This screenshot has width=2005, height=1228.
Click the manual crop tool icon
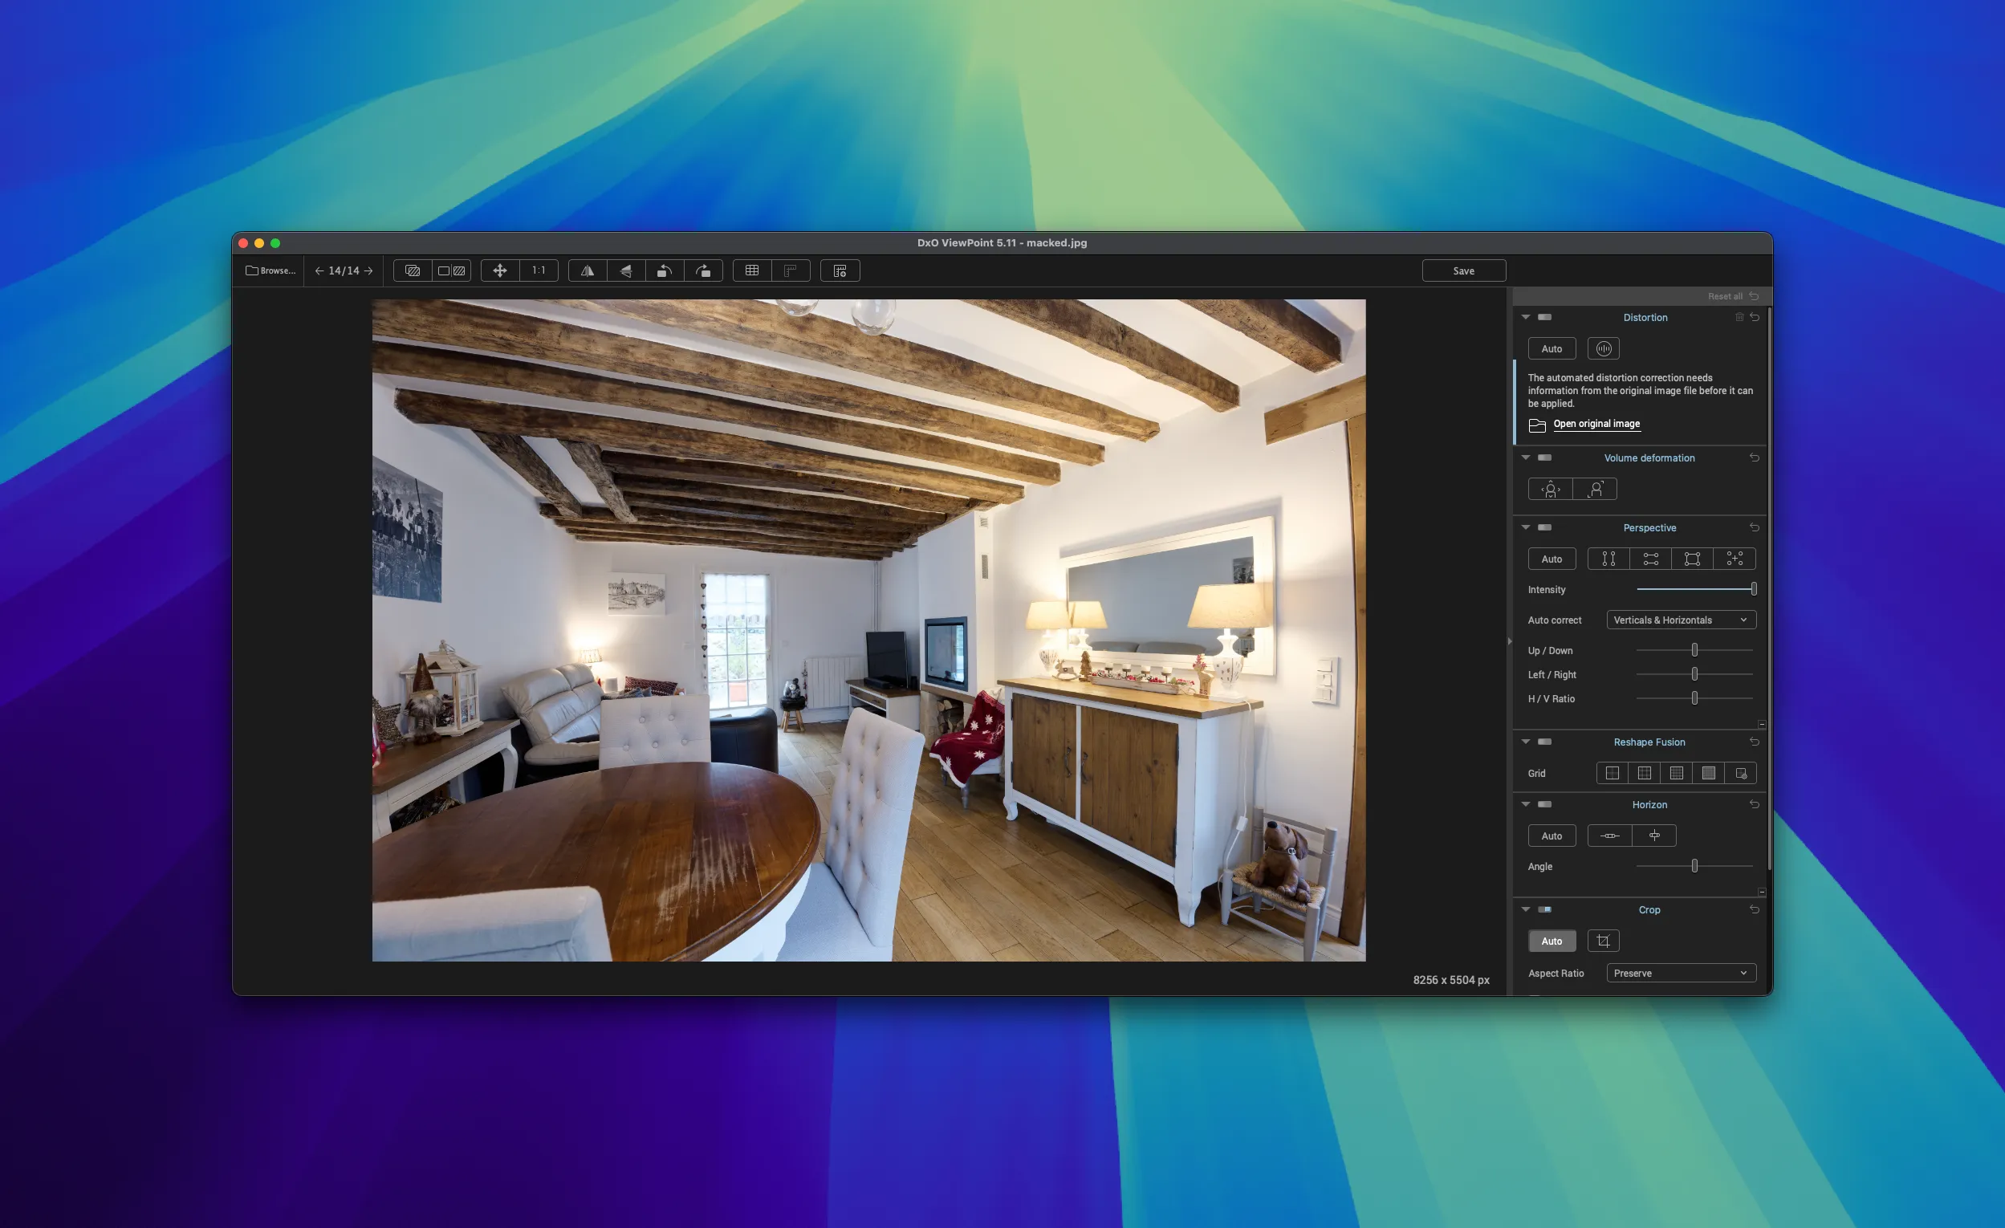(x=1603, y=941)
